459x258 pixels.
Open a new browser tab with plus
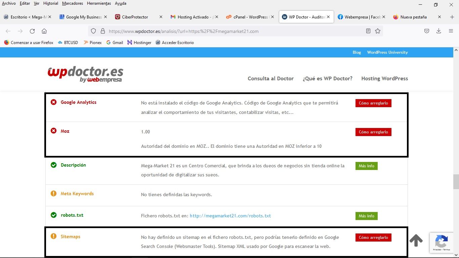point(452,17)
